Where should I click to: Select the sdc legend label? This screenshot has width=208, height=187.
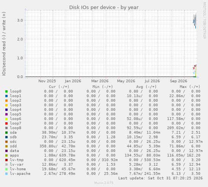click(13, 142)
